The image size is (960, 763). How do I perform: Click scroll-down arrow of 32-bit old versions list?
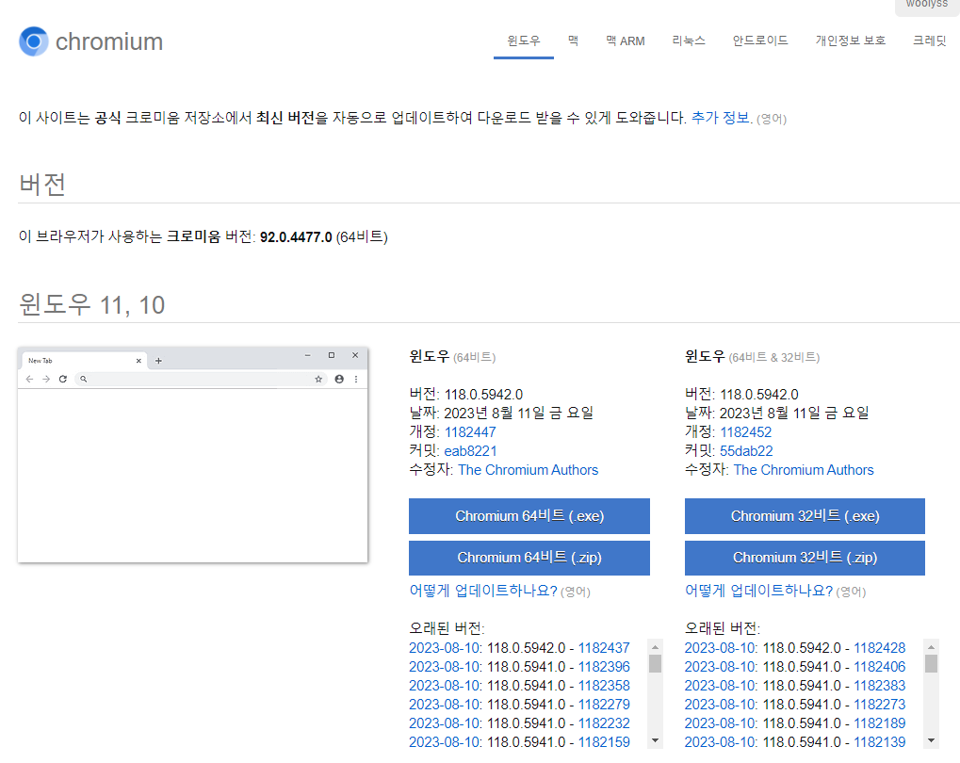[931, 741]
